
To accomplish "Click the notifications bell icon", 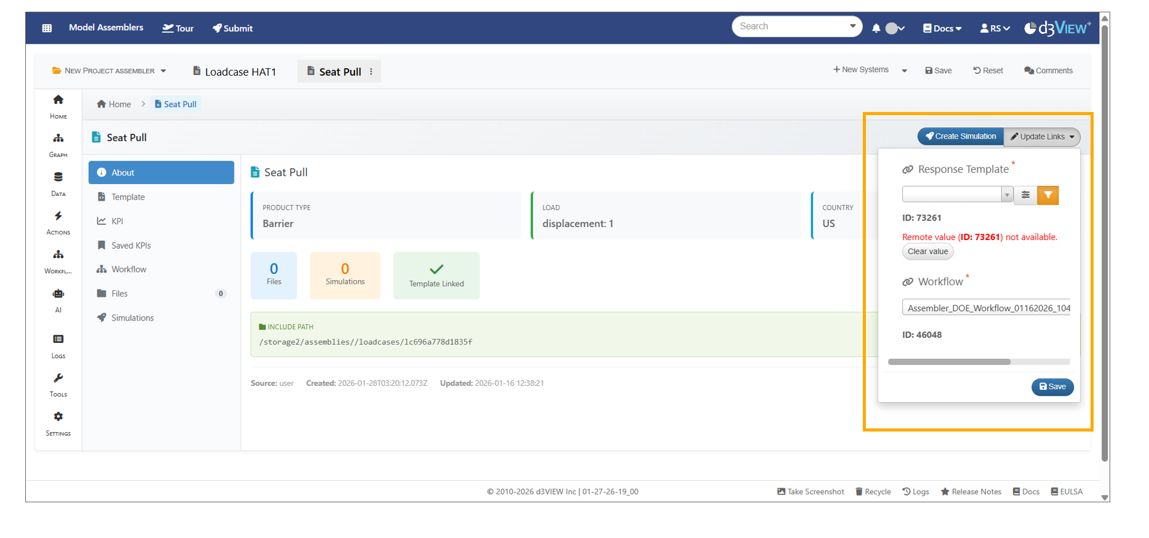I will coord(876,28).
